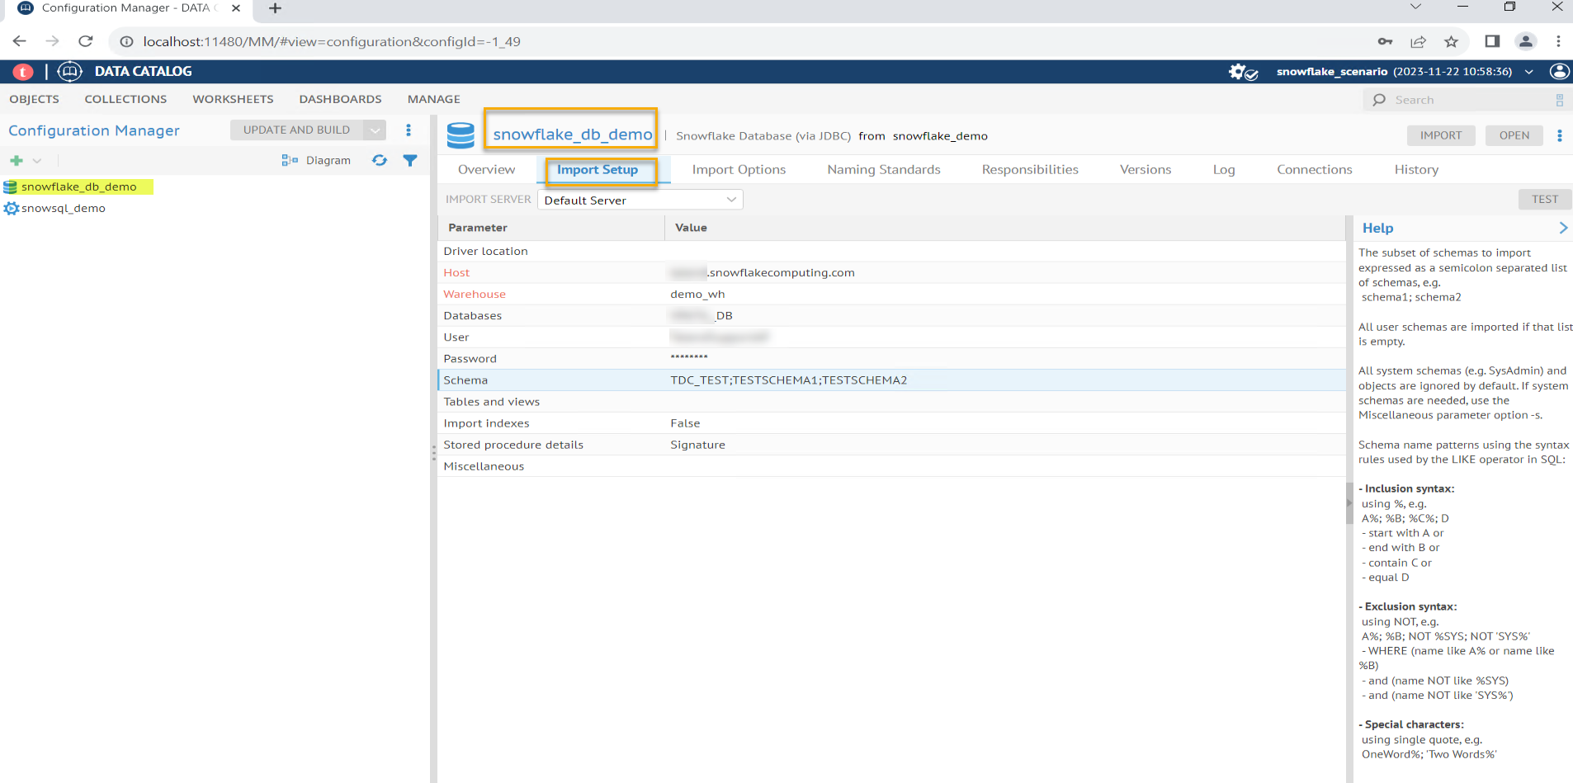Switch to the Import Options tab
1573x783 pixels.
pyautogui.click(x=739, y=170)
